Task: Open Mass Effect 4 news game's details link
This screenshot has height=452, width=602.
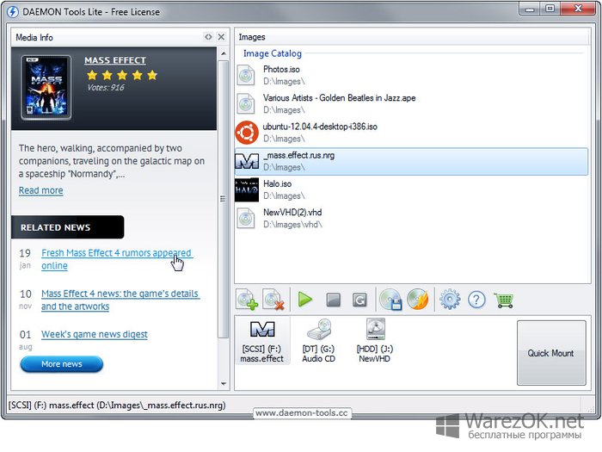Action: pos(120,300)
